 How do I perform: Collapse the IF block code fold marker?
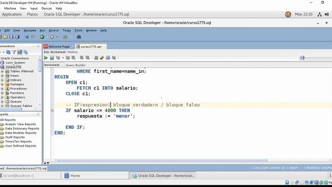52,111
